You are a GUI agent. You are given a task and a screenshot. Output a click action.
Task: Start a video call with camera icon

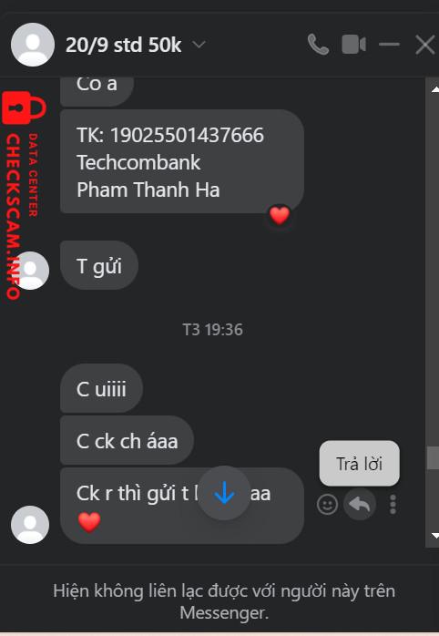click(x=354, y=45)
